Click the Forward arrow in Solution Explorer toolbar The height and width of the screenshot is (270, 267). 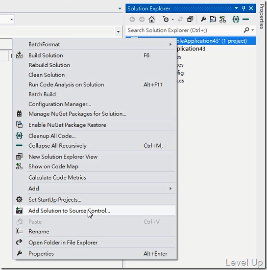(142, 19)
